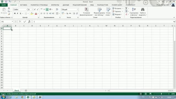
Task: Open the Найти и выделить dropdown
Action: [x=143, y=12]
